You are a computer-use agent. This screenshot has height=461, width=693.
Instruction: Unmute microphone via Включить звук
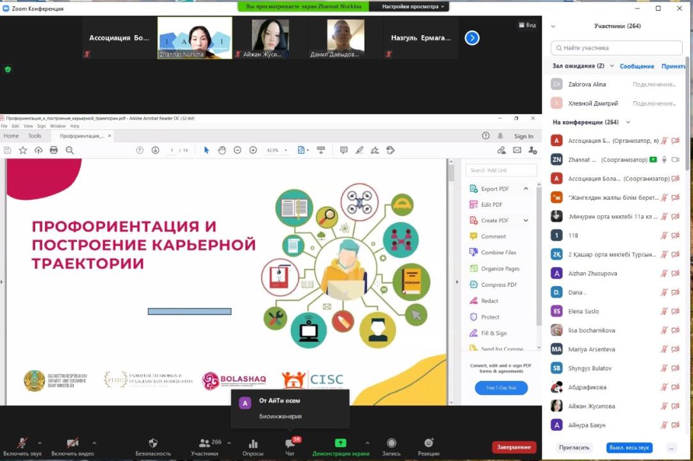(x=22, y=444)
